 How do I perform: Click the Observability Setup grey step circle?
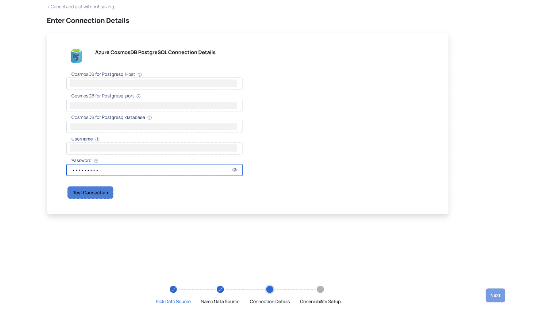320,289
